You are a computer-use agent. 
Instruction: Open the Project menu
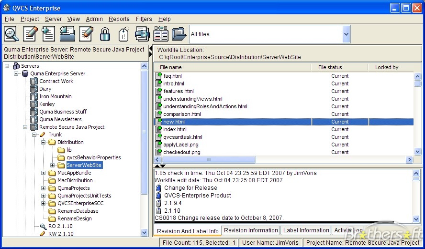coord(30,19)
